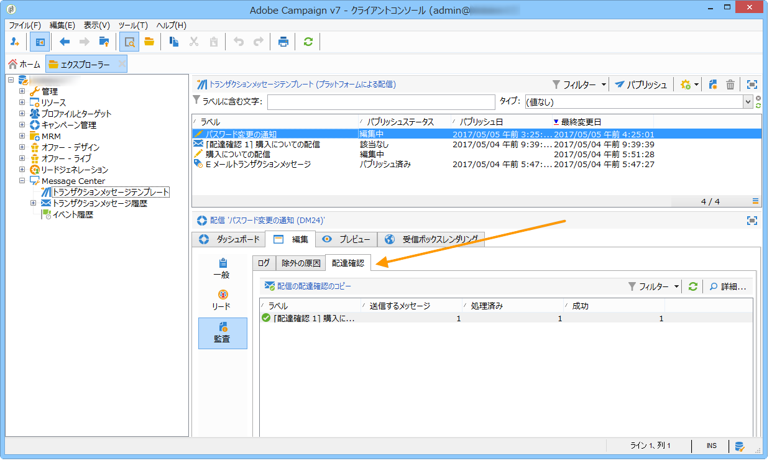
Task: Click the redo arrow icon
Action: click(259, 42)
